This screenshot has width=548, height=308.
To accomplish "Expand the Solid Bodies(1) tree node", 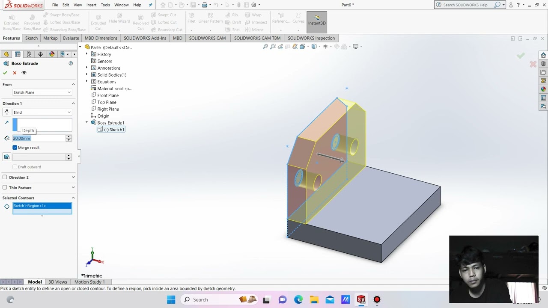I will [x=87, y=74].
